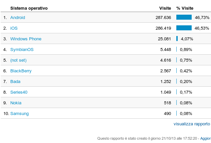Image resolution: width=211 pixels, height=143 pixels.
Task: Click the Aggiorna link at bottom right
Action: click(x=205, y=138)
